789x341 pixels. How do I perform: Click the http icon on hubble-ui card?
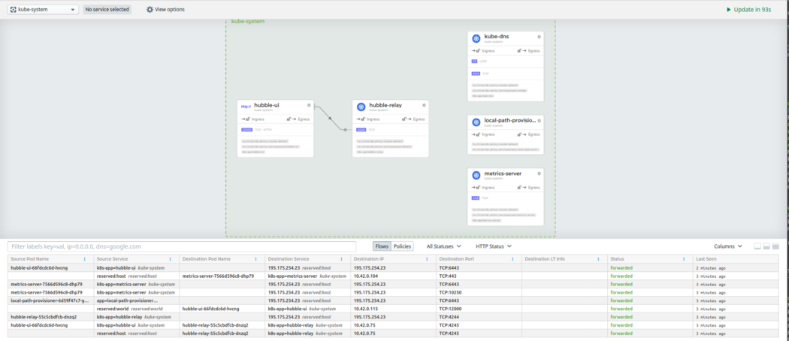click(x=246, y=107)
